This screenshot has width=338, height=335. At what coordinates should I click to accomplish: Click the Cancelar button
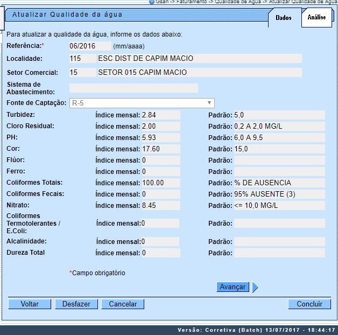(x=123, y=304)
